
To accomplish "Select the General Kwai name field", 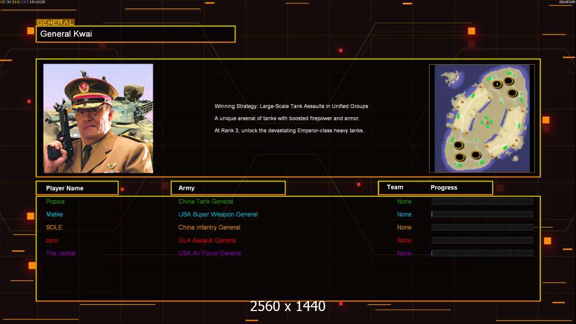I will point(136,34).
